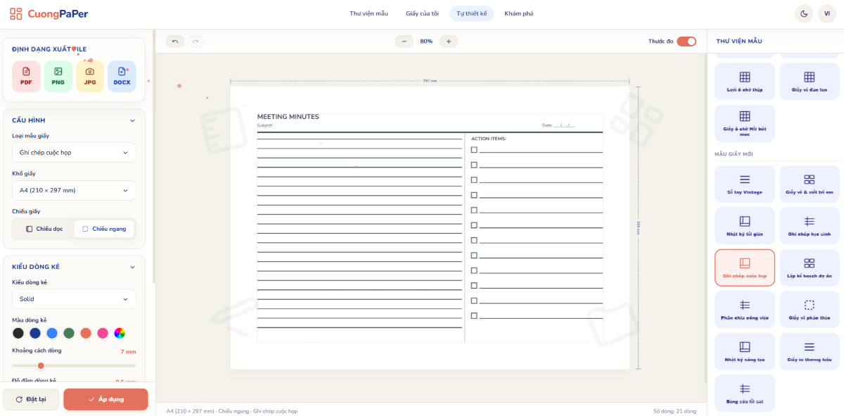Open the Nhật ký sáng tạo template
The height and width of the screenshot is (416, 844).
(745, 351)
